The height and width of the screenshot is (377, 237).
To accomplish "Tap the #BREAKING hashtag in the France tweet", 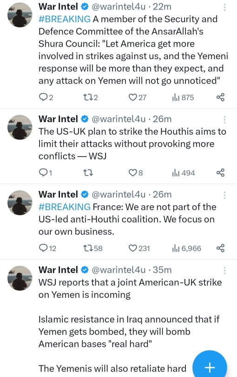I will [65, 207].
